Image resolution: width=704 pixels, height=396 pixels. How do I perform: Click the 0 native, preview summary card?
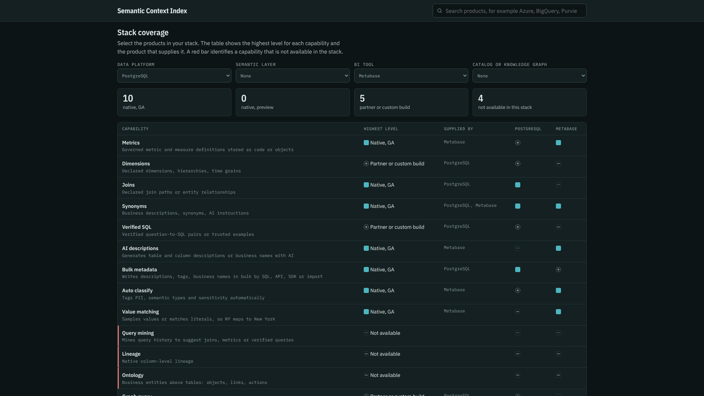pos(293,102)
